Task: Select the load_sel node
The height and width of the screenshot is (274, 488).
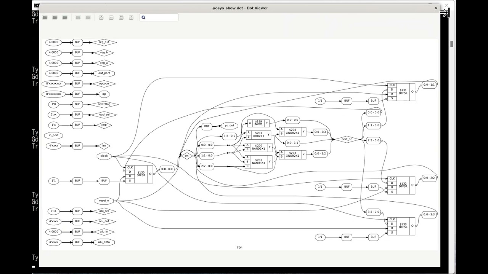Action: [104, 115]
